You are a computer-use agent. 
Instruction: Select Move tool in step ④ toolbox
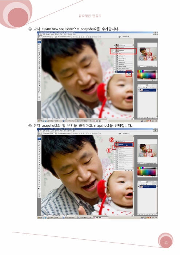[x=39, y=44]
